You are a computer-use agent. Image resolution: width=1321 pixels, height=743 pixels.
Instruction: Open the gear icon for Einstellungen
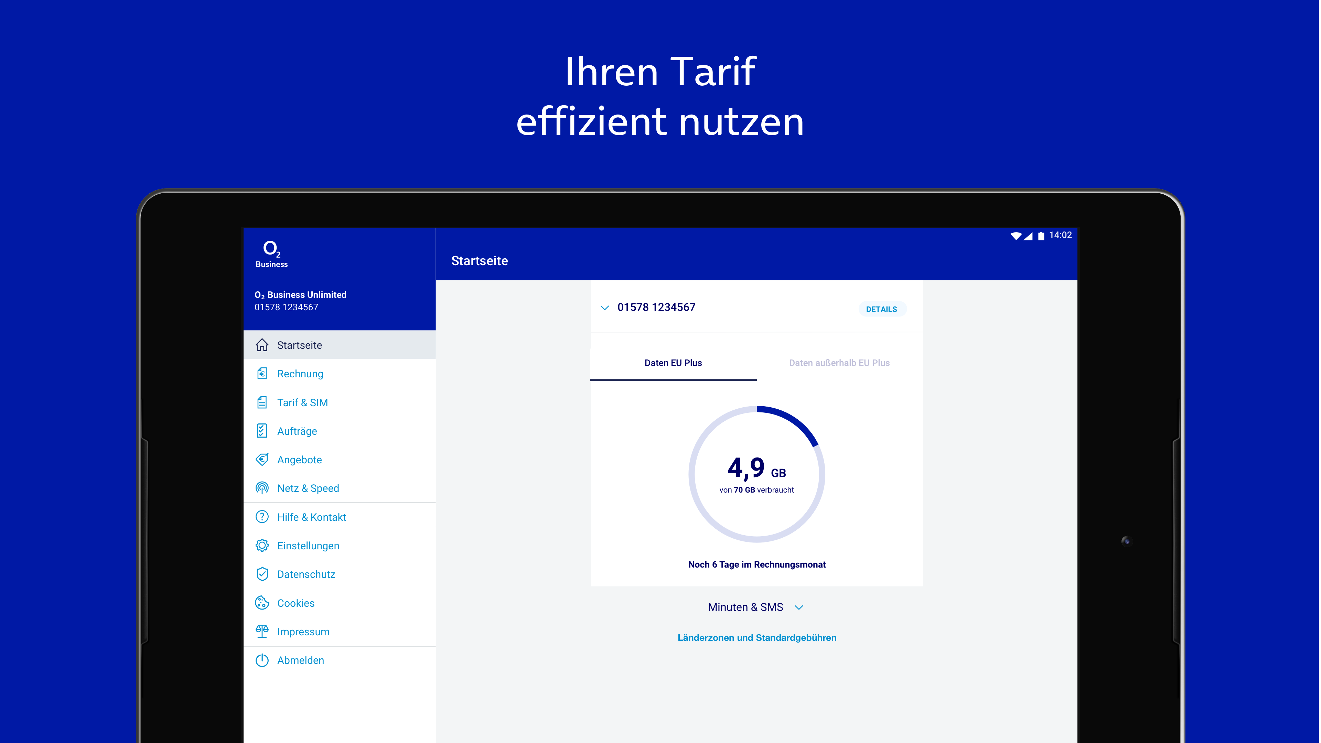(x=262, y=546)
